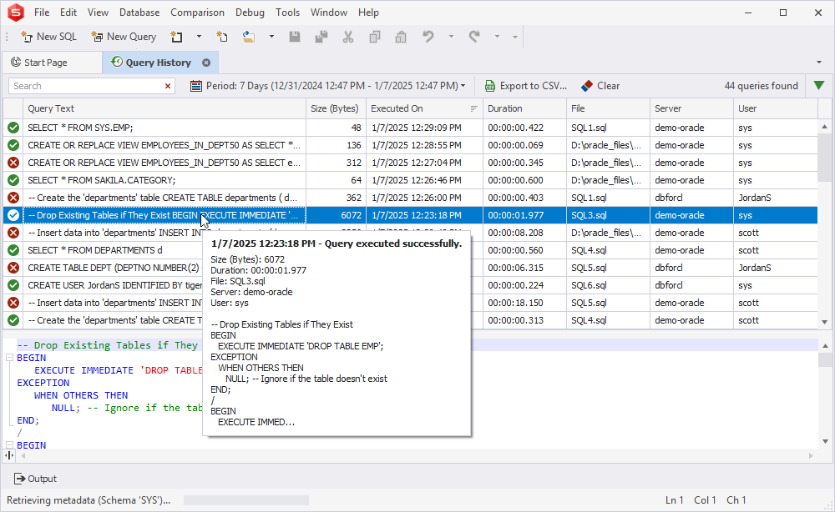Screen dimensions: 835x512
Task: Click success icon of CREATE USER JordanS row
Action: point(13,285)
